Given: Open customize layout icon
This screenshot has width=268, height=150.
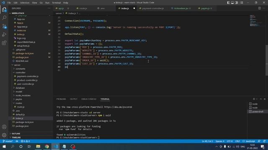Looking at the screenshot, I should tap(242, 2).
